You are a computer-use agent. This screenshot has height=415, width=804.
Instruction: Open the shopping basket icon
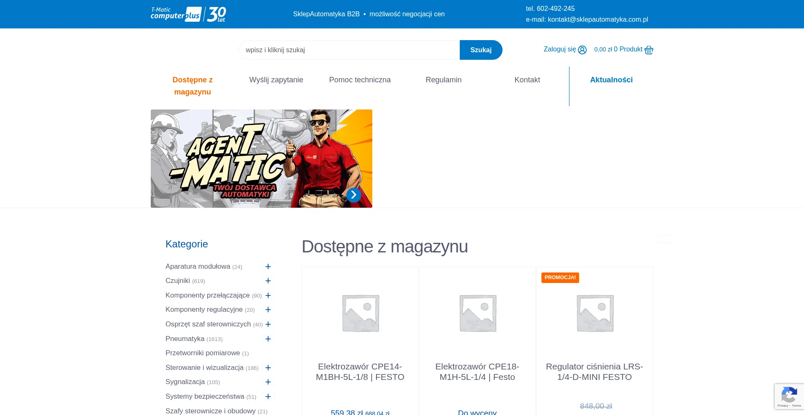point(649,50)
